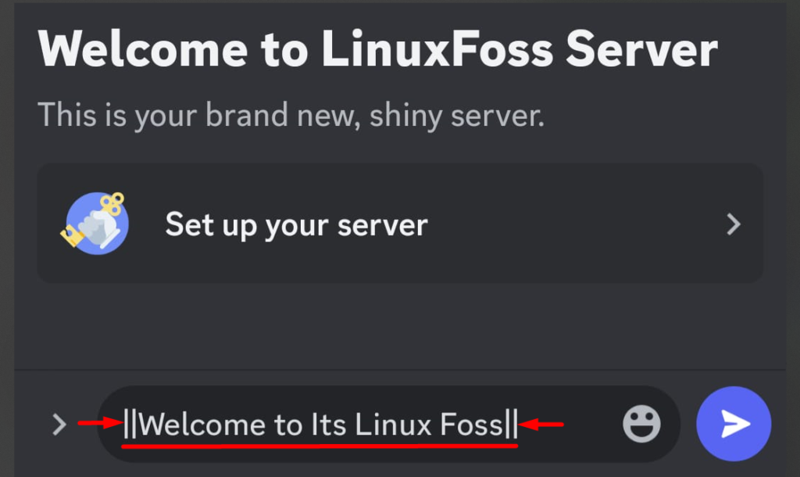Click the server setup key illustration icon
This screenshot has width=800, height=477.
click(x=95, y=223)
